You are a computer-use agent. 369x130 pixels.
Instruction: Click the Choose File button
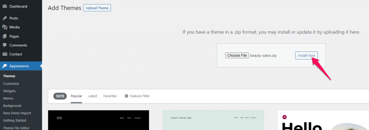pyautogui.click(x=237, y=55)
